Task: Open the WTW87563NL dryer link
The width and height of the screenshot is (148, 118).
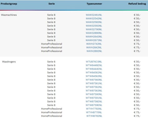Action: click(x=94, y=91)
